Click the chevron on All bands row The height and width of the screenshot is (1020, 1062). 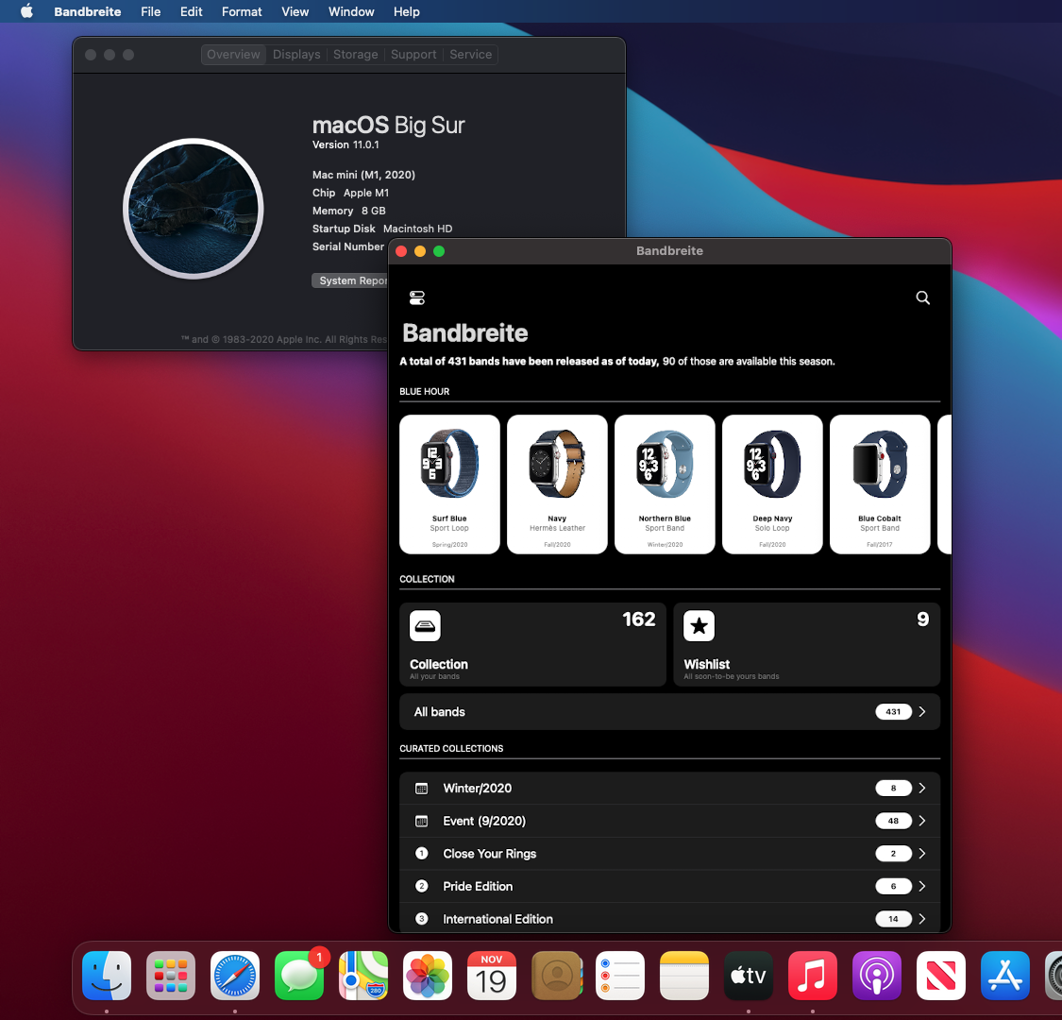coord(921,711)
